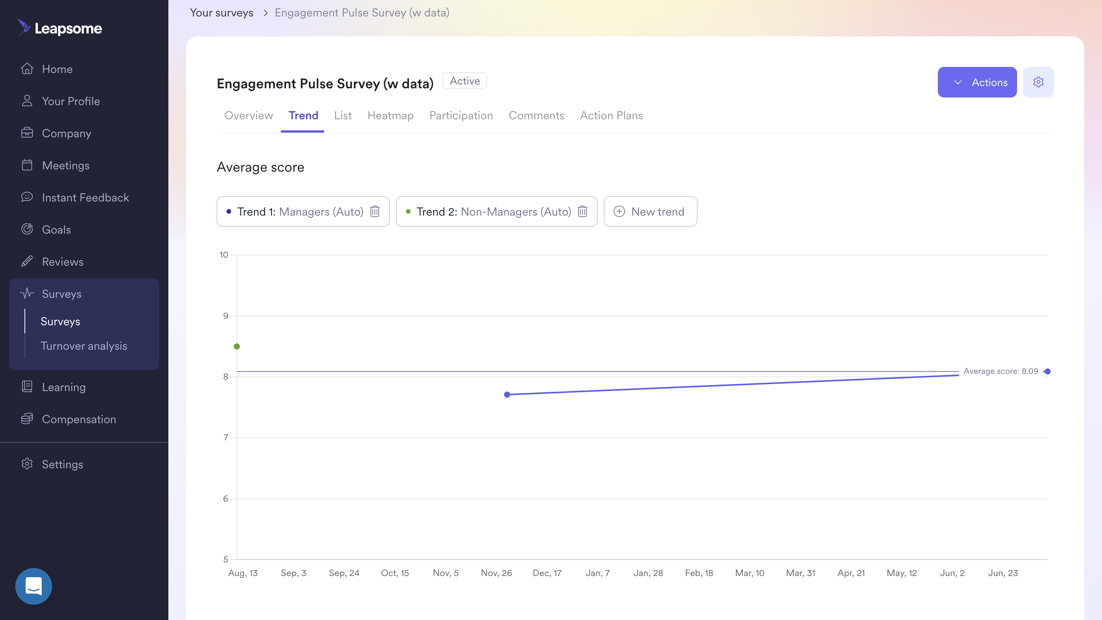Click the Goals target icon
This screenshot has height=620, width=1102.
27,229
